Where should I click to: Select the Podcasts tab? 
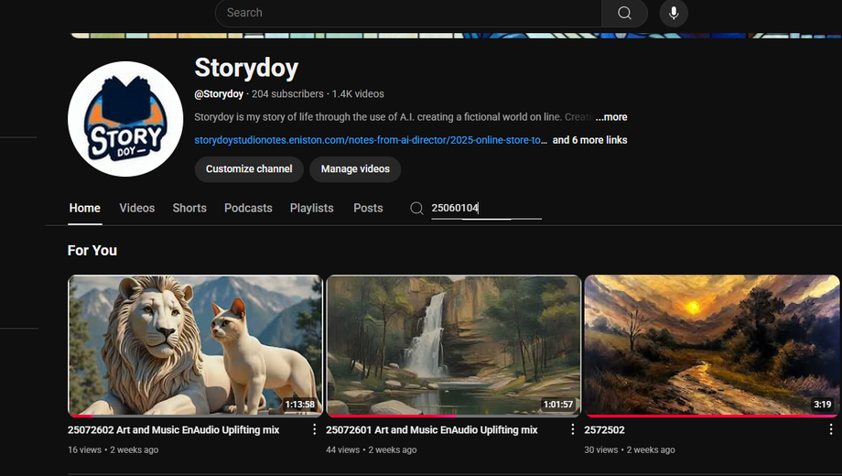[248, 209]
